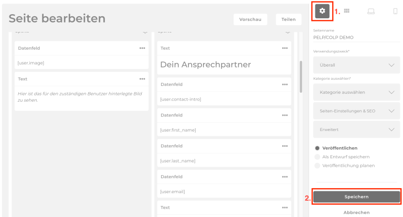
Task: Expand 'Seiten-Einstellungen & SEO' section
Action: [x=356, y=111]
